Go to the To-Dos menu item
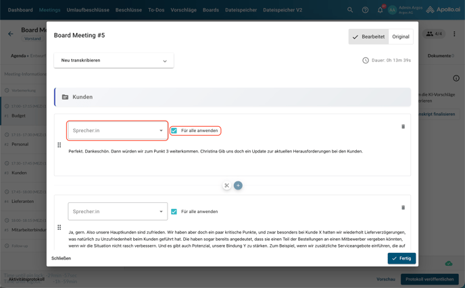This screenshot has height=288, width=465. click(156, 10)
